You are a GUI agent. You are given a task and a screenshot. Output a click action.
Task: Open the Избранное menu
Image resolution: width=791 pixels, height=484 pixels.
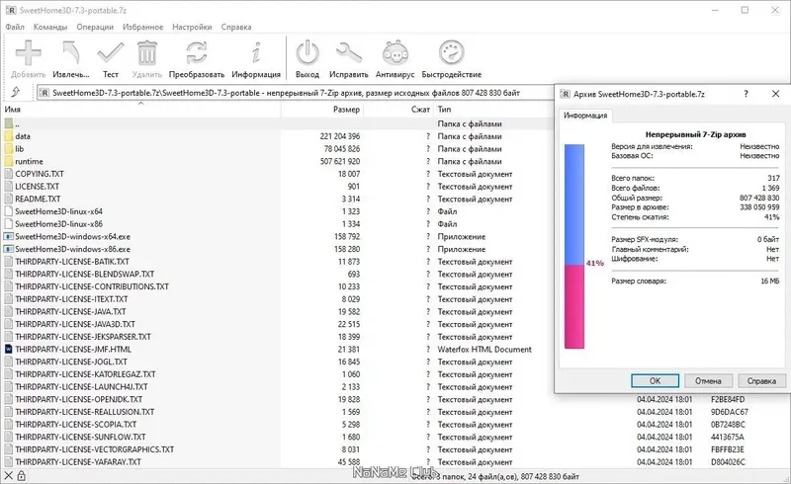(x=142, y=27)
